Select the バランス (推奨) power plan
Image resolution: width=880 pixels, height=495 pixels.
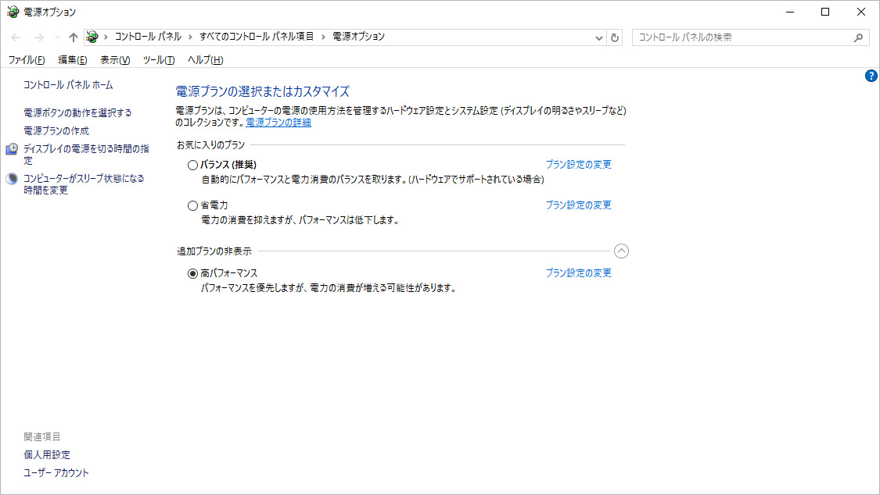192,166
